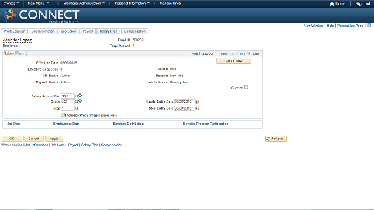Click the Salary Admin Plan input field
The height and width of the screenshot is (210, 374).
point(68,96)
